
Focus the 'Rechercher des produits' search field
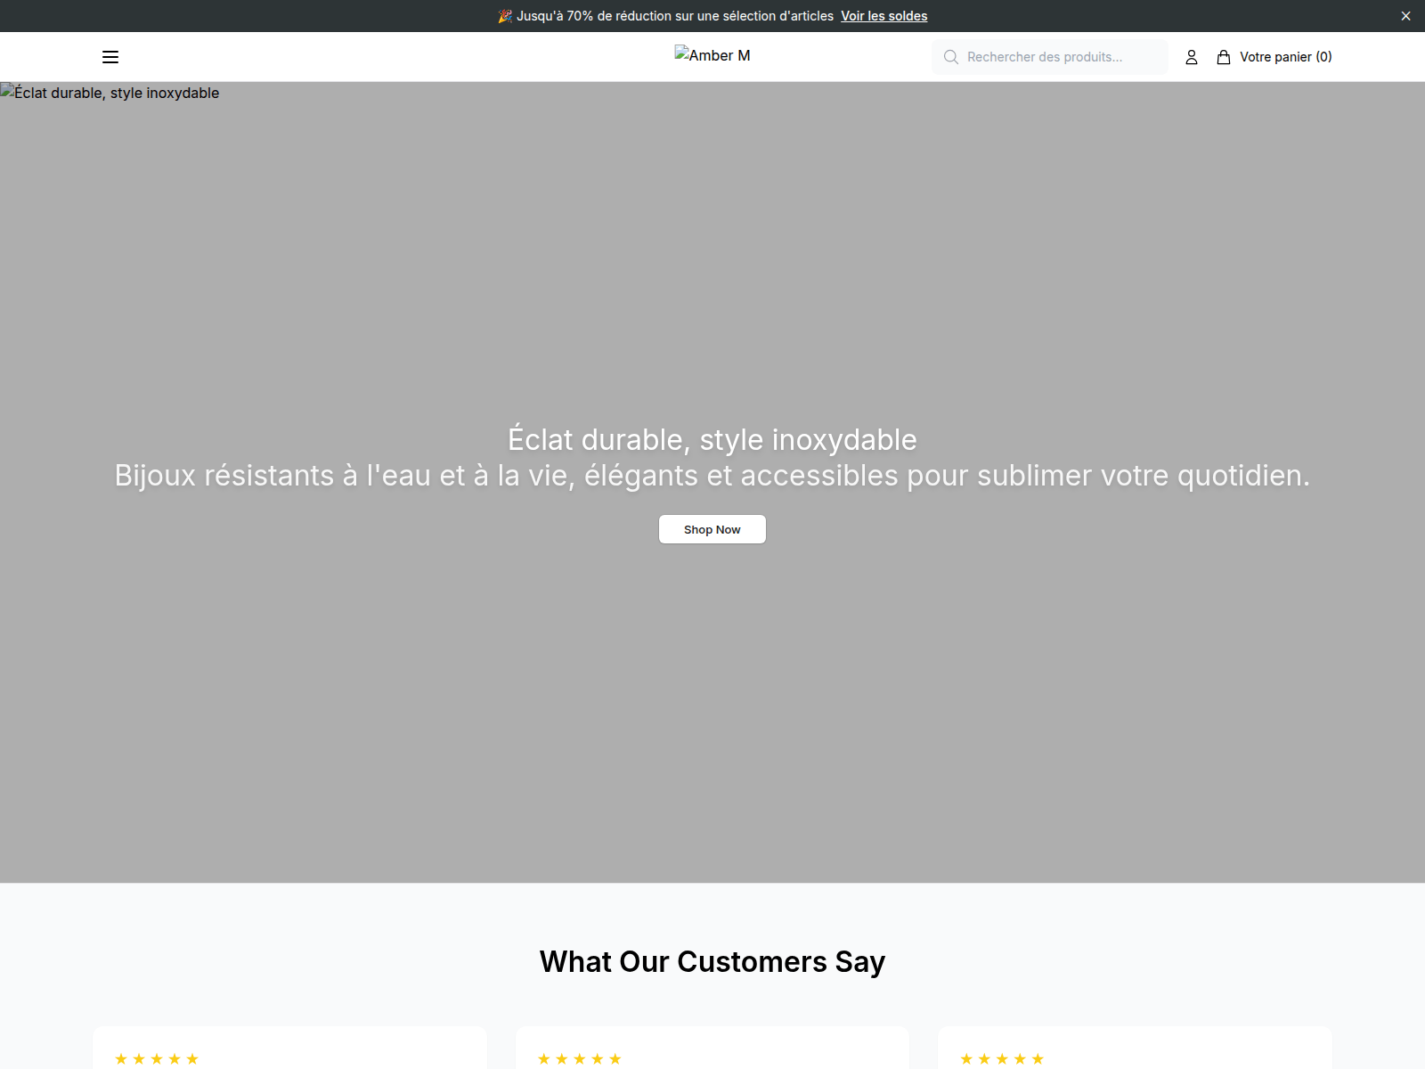1050,57
